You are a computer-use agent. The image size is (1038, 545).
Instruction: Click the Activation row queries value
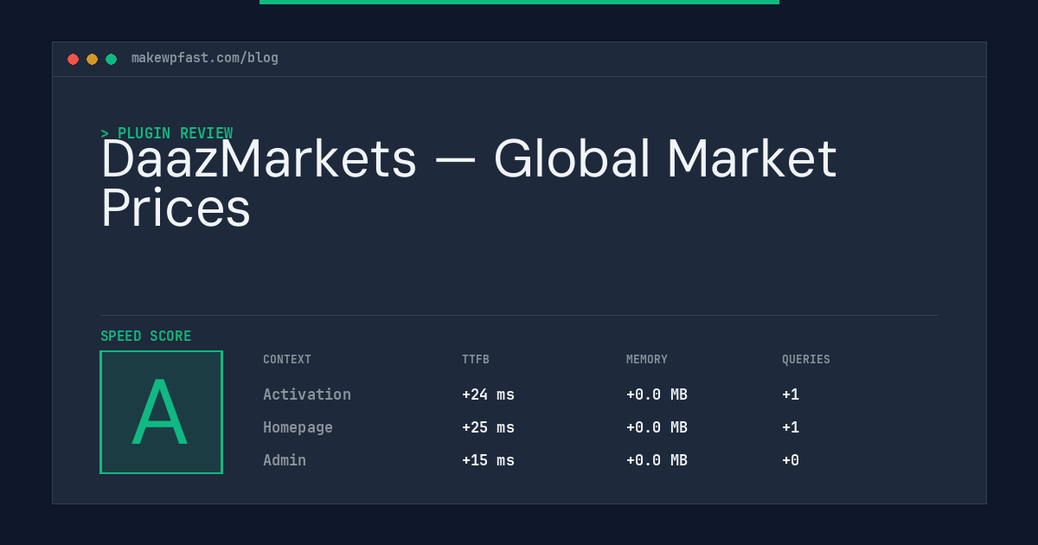click(x=791, y=394)
